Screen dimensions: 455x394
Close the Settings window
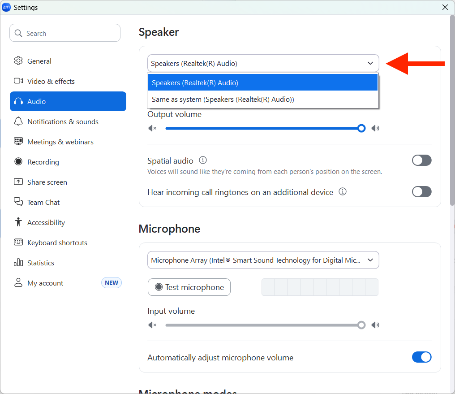coord(445,7)
